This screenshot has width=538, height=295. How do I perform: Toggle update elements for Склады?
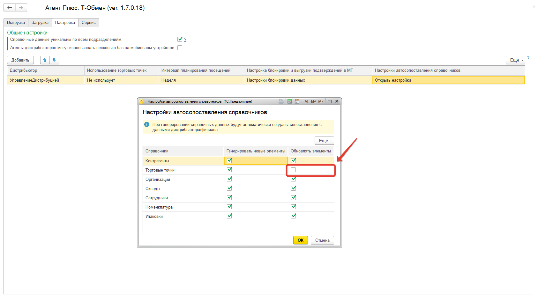[294, 188]
